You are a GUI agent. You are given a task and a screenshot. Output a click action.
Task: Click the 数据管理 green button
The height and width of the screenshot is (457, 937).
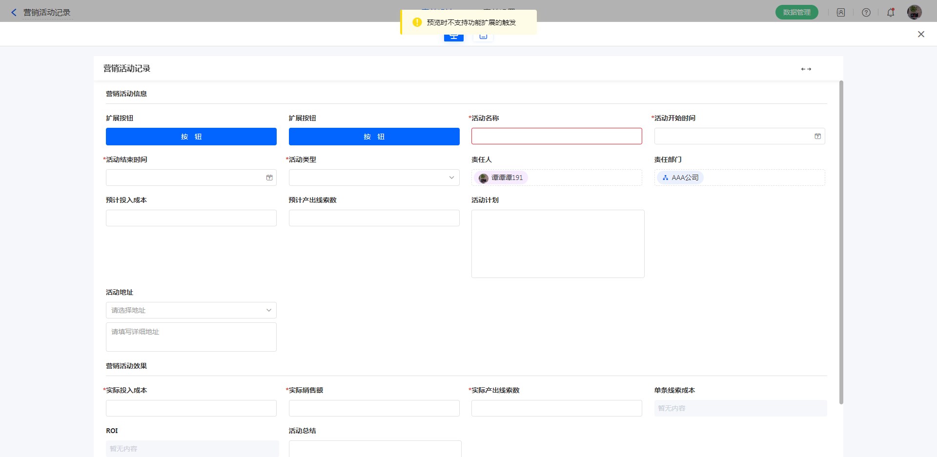coord(796,12)
